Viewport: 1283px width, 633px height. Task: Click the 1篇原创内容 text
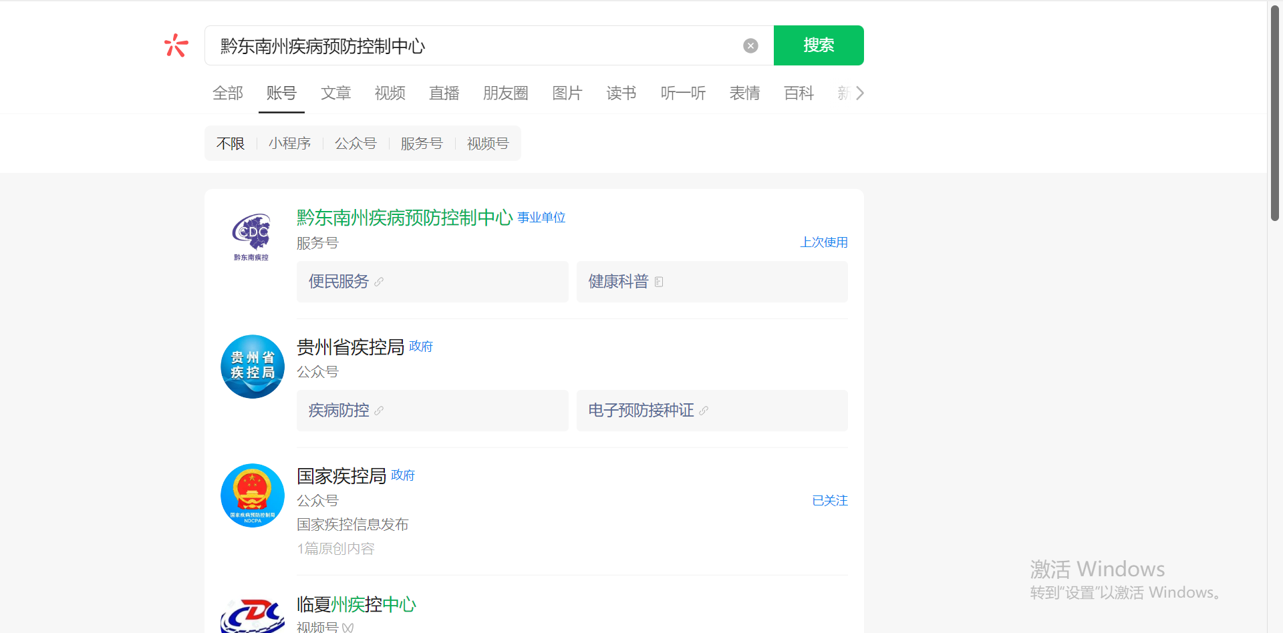click(x=336, y=549)
